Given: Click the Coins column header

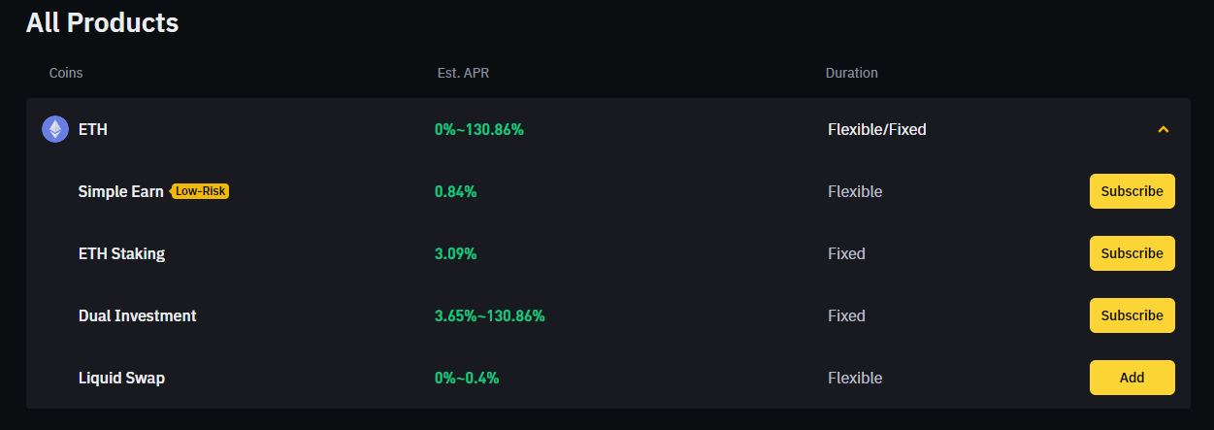Looking at the screenshot, I should click(66, 73).
